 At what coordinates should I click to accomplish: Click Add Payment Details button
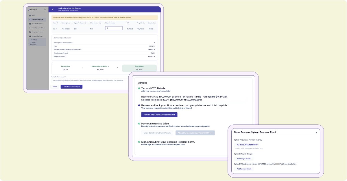coord(244,169)
